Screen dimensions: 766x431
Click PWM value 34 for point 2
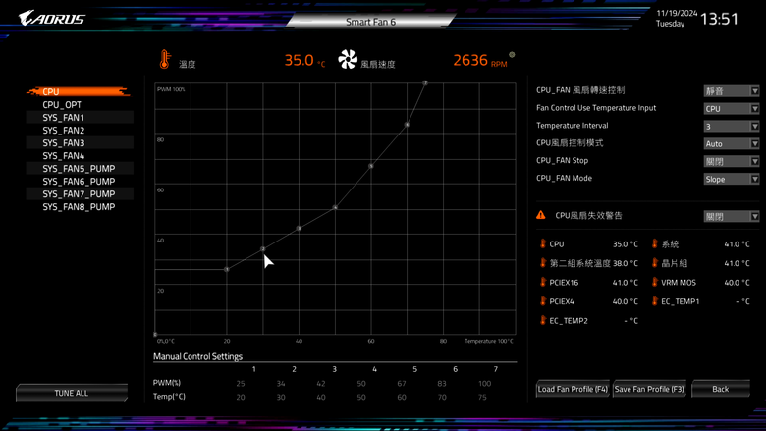(281, 384)
